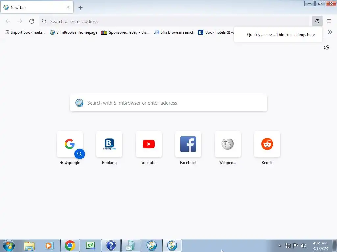Viewport: 337px width, 252px height.
Task: Open the Facebook shortcut tile
Action: (x=188, y=144)
